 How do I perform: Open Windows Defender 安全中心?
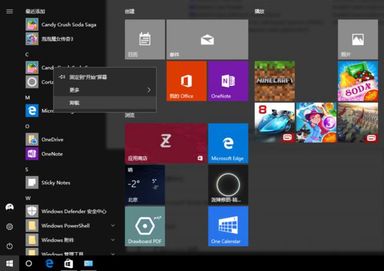coord(66,211)
